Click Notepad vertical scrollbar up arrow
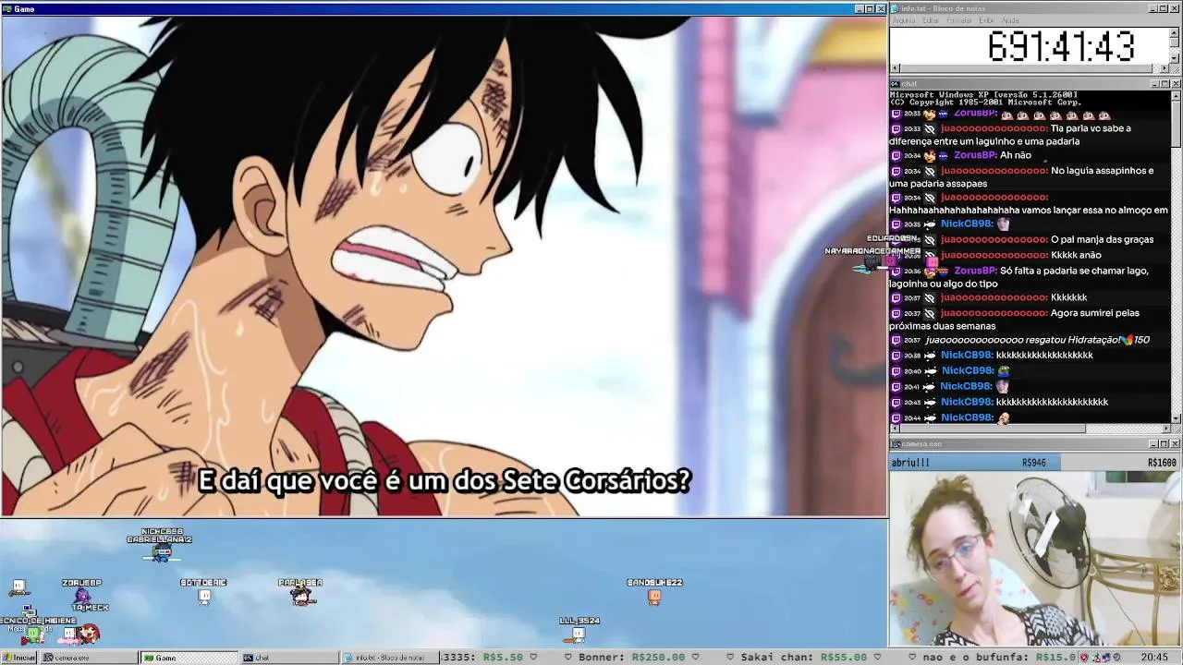1183x665 pixels. click(1175, 31)
